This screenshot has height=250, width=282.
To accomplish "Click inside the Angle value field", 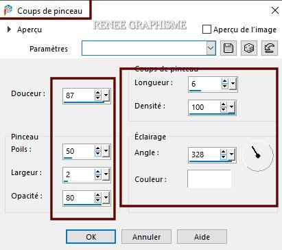I will (x=204, y=155).
